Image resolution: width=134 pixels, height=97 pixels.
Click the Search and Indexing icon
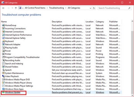pyautogui.click(x=3, y=64)
